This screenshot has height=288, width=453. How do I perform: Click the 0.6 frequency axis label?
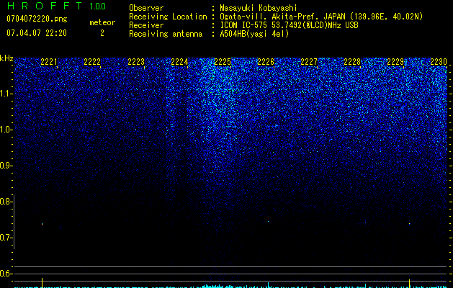point(6,274)
